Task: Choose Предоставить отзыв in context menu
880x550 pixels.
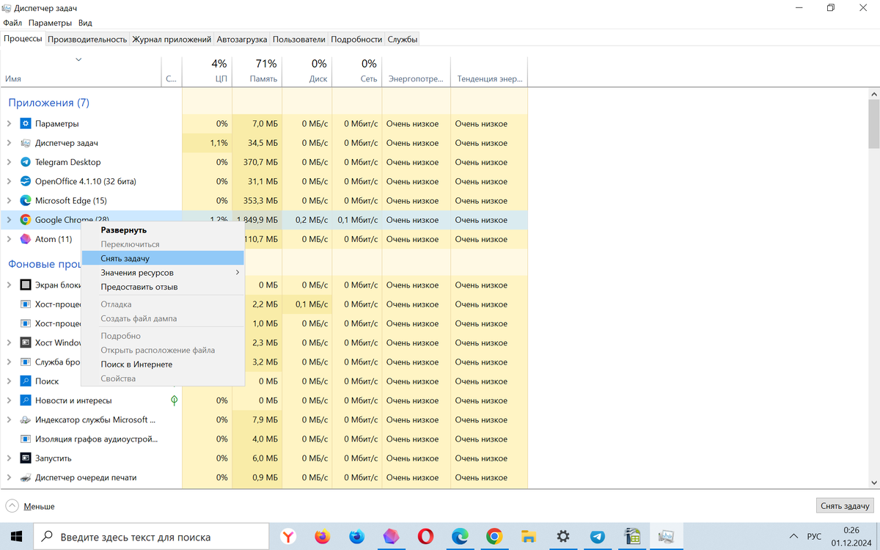Action: tap(162, 287)
